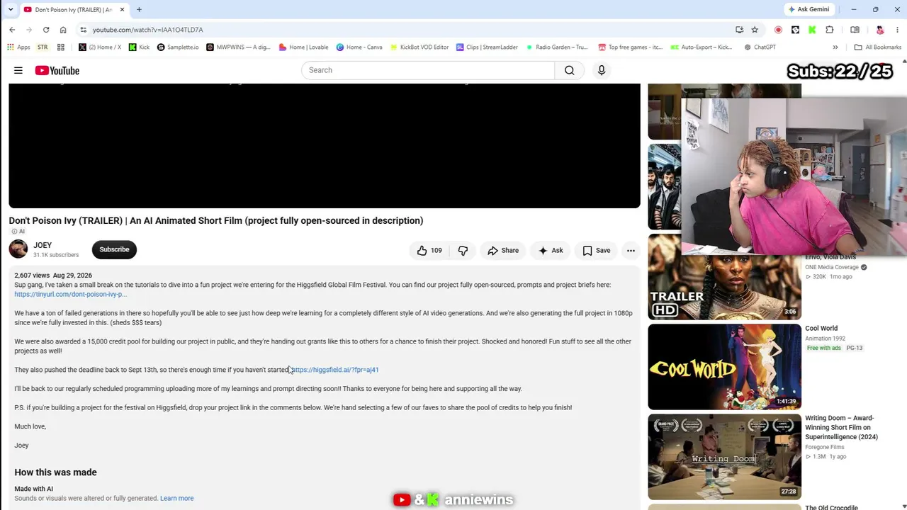Click the Ask Gemini button

(x=809, y=9)
